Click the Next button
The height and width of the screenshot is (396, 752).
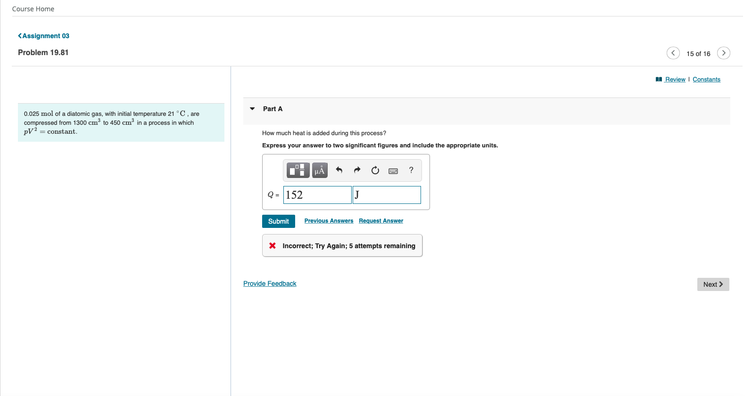713,284
